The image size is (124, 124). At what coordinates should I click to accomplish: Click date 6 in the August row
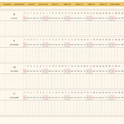pos(47,13)
